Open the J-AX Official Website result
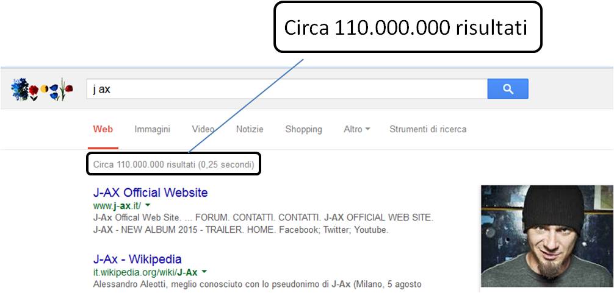This screenshot has height=293, width=614. pos(150,192)
